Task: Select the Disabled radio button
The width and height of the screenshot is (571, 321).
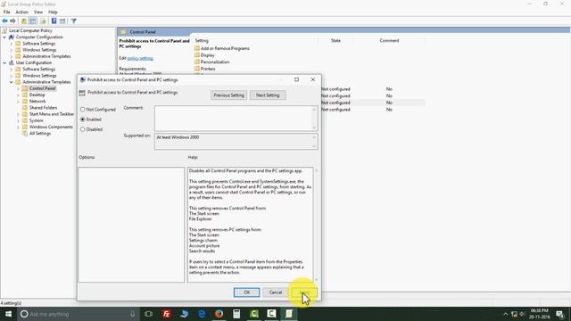Action: [x=83, y=129]
